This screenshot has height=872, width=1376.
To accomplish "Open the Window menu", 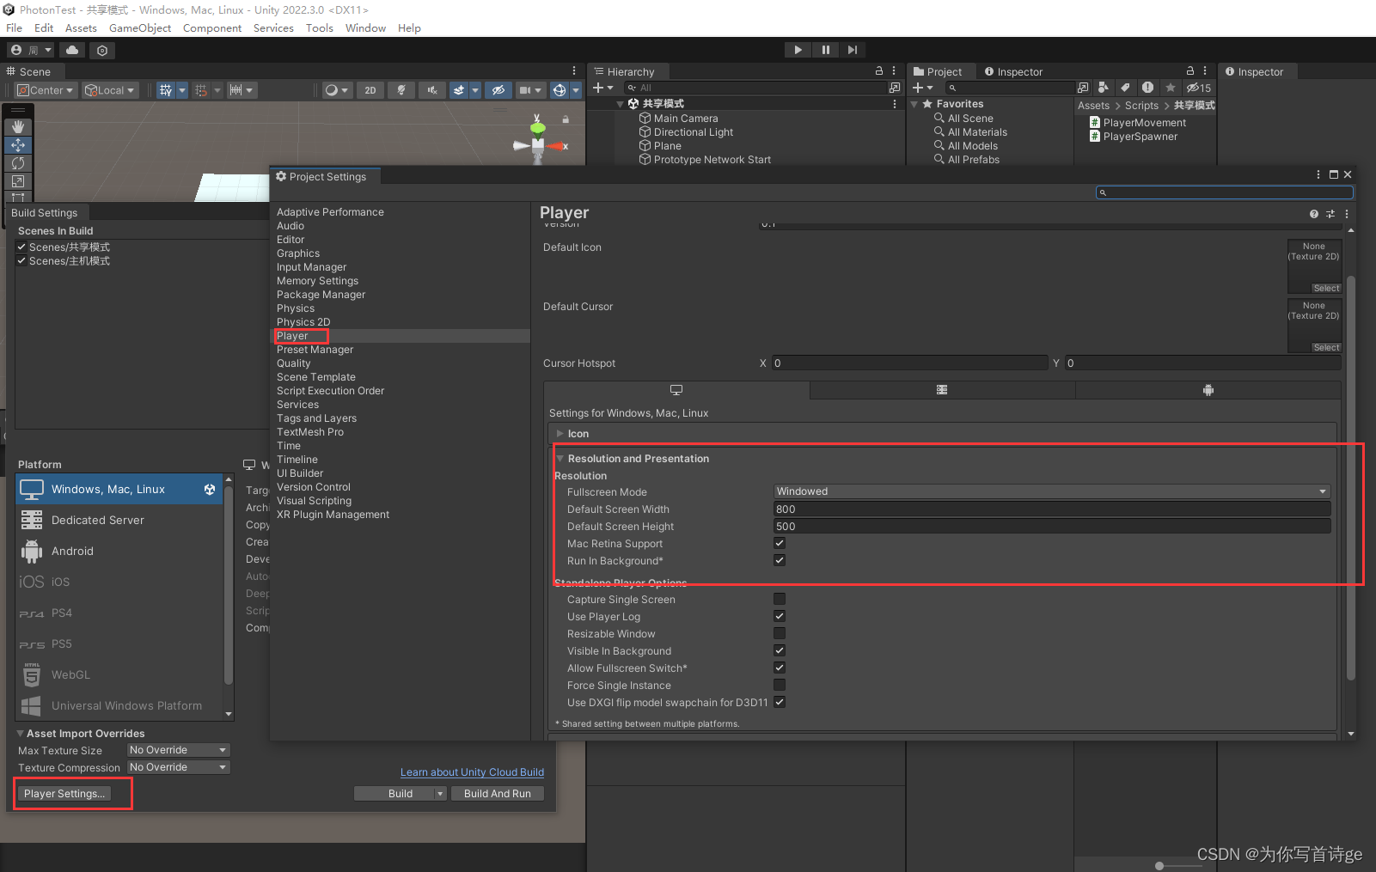I will point(365,28).
